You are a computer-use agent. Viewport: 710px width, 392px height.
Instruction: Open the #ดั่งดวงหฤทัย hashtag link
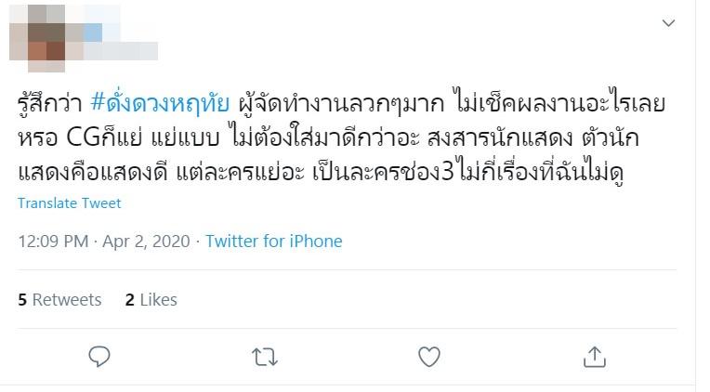(x=160, y=103)
